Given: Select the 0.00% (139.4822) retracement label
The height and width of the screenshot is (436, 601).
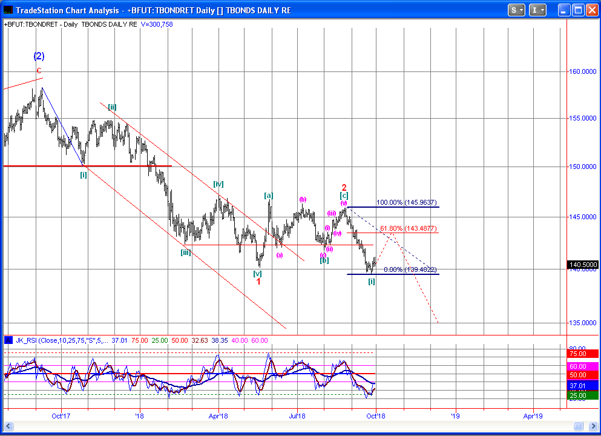Looking at the screenshot, I should pos(410,269).
